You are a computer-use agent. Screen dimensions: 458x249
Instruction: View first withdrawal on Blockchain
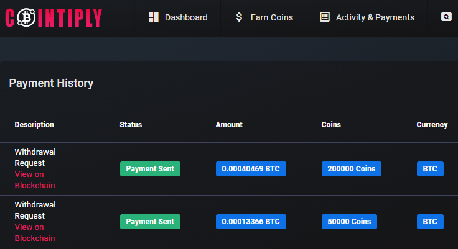[x=35, y=179]
